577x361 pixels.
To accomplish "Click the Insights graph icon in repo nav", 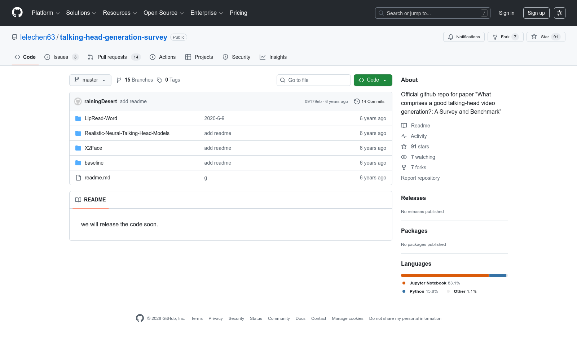I will point(263,57).
